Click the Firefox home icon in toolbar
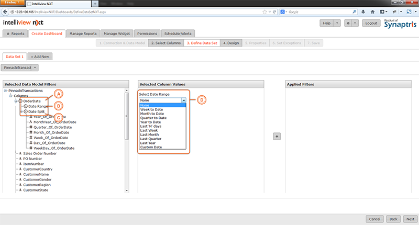 [372, 11]
